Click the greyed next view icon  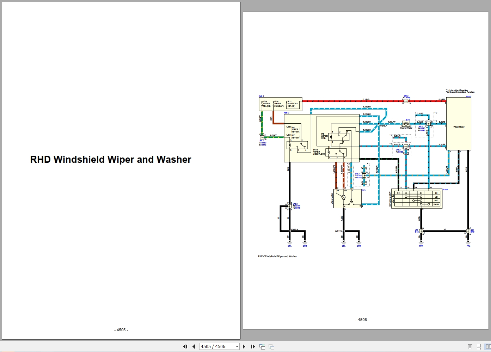click(271, 346)
